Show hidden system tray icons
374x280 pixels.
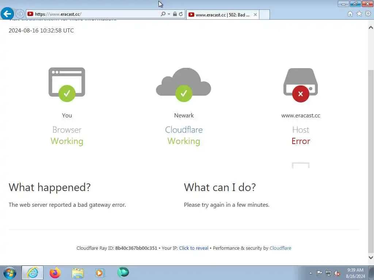click(310, 273)
